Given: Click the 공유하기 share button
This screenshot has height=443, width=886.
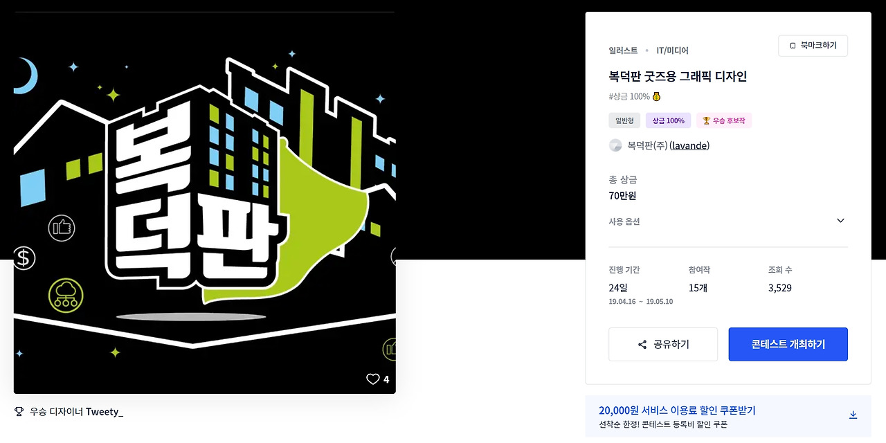Looking at the screenshot, I should tap(663, 344).
